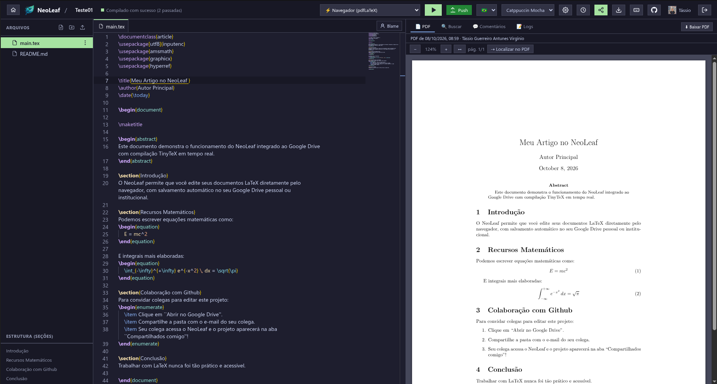
Task: Click the Teste01 project name
Action: (84, 10)
